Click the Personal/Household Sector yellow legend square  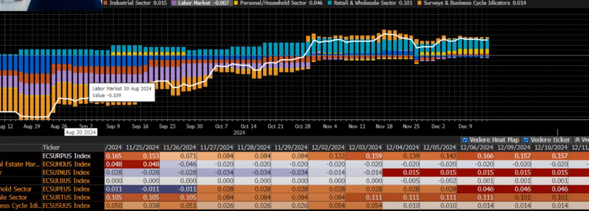click(x=236, y=3)
